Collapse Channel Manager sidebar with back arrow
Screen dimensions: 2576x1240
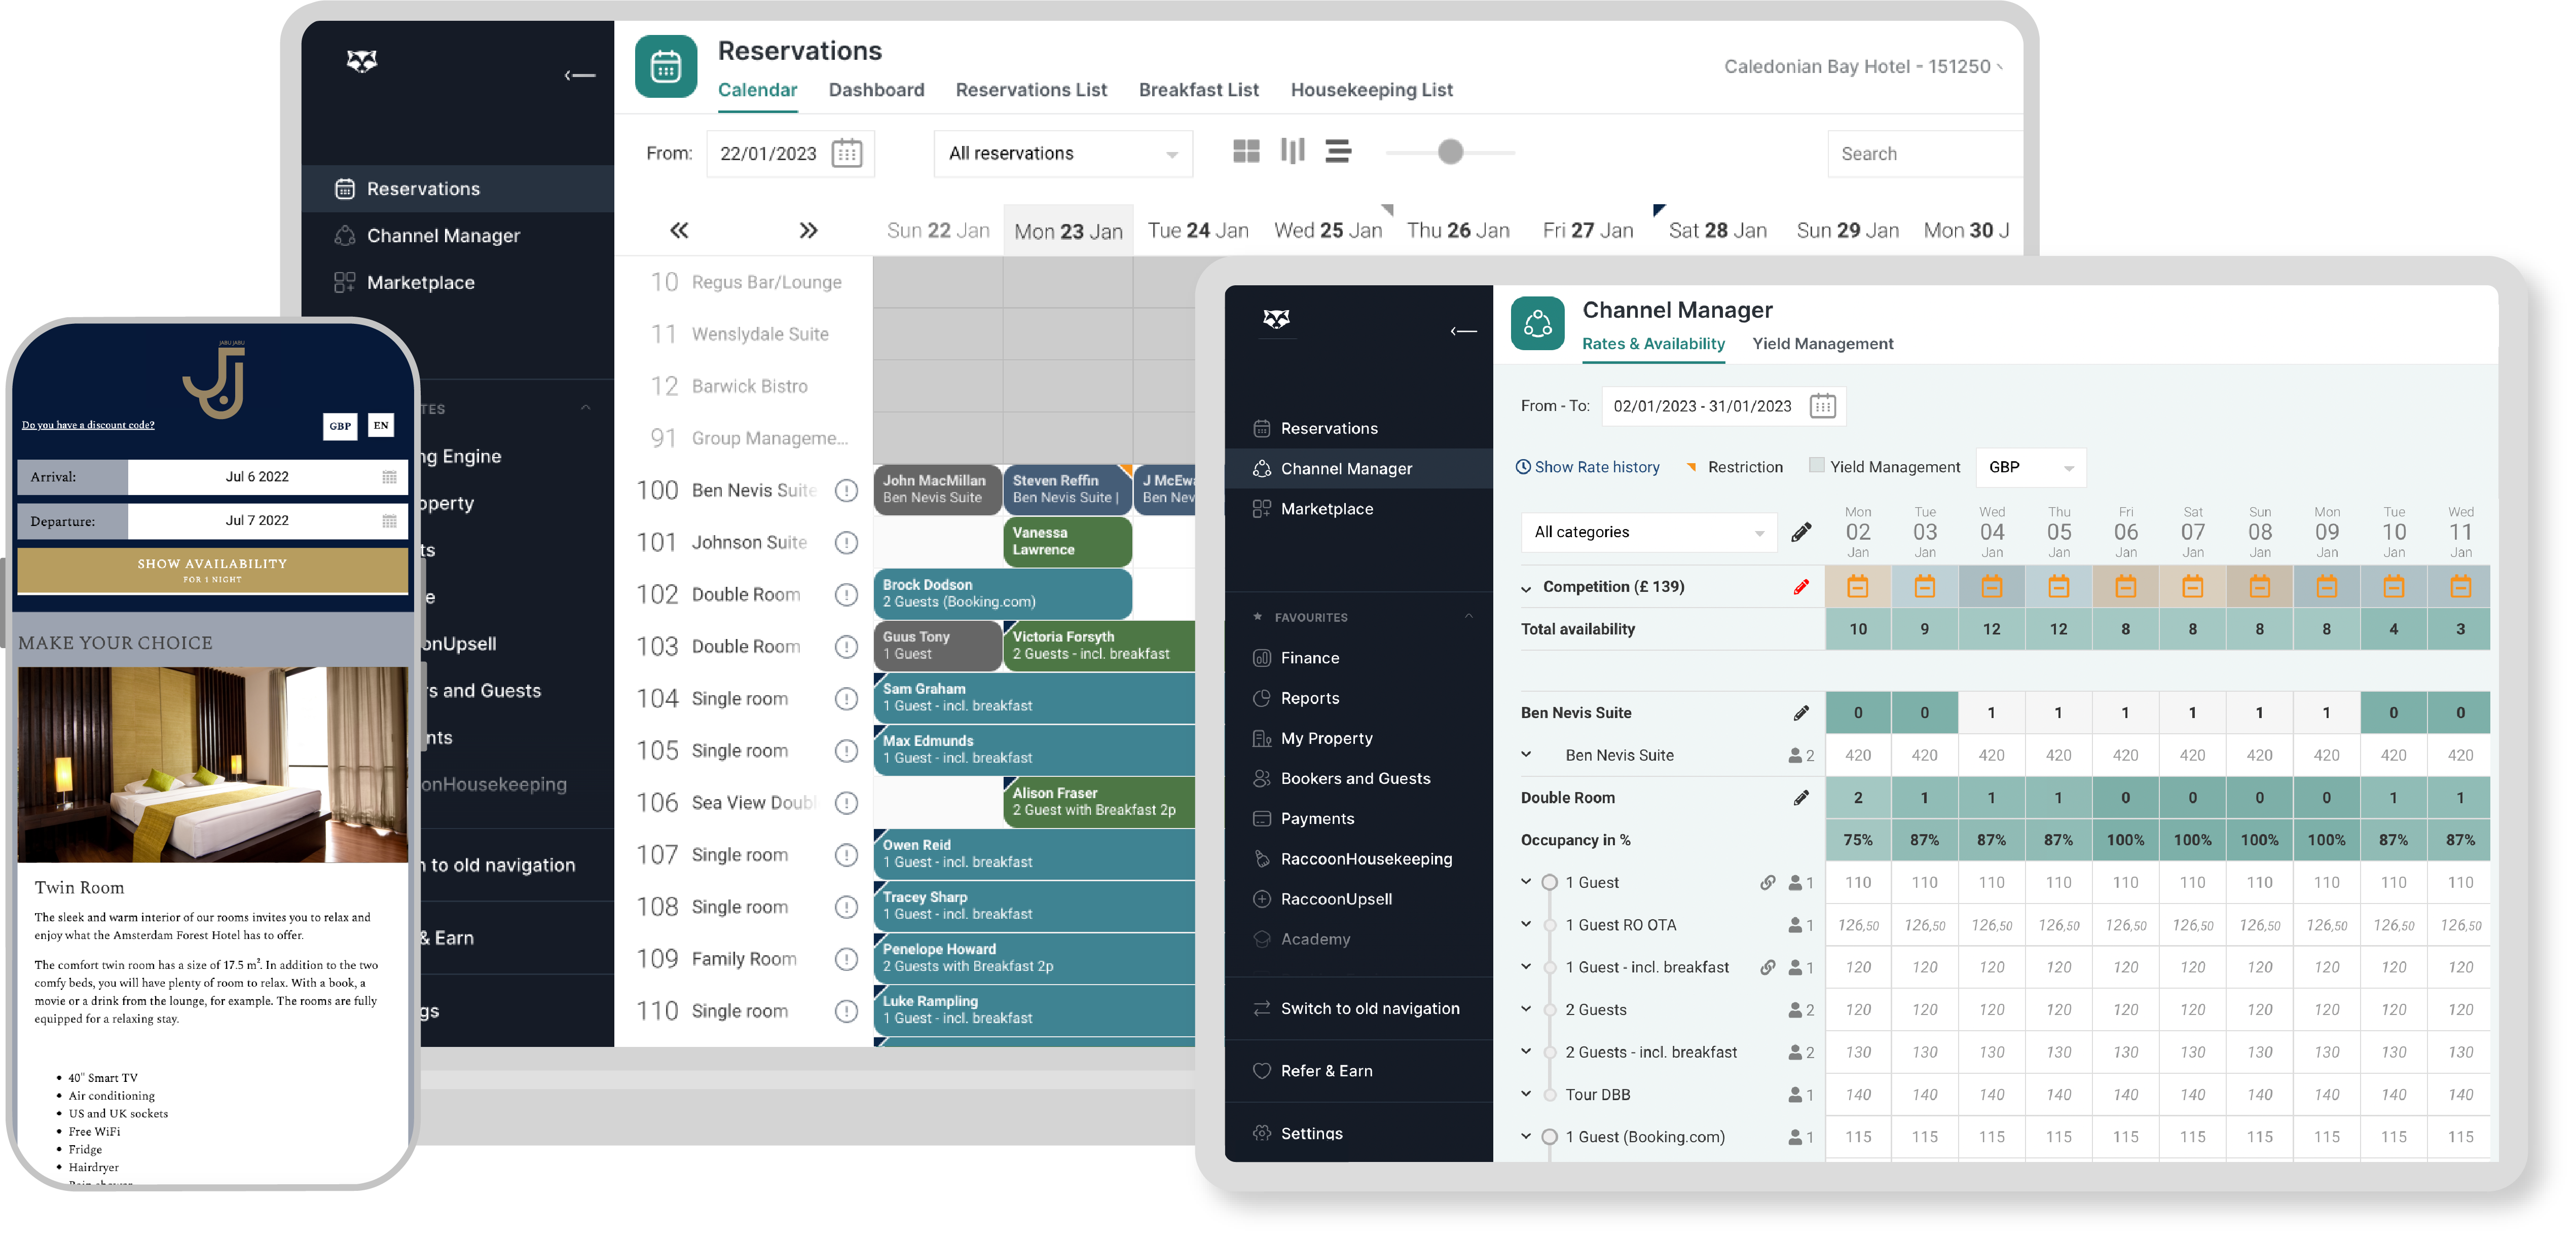(x=1463, y=331)
